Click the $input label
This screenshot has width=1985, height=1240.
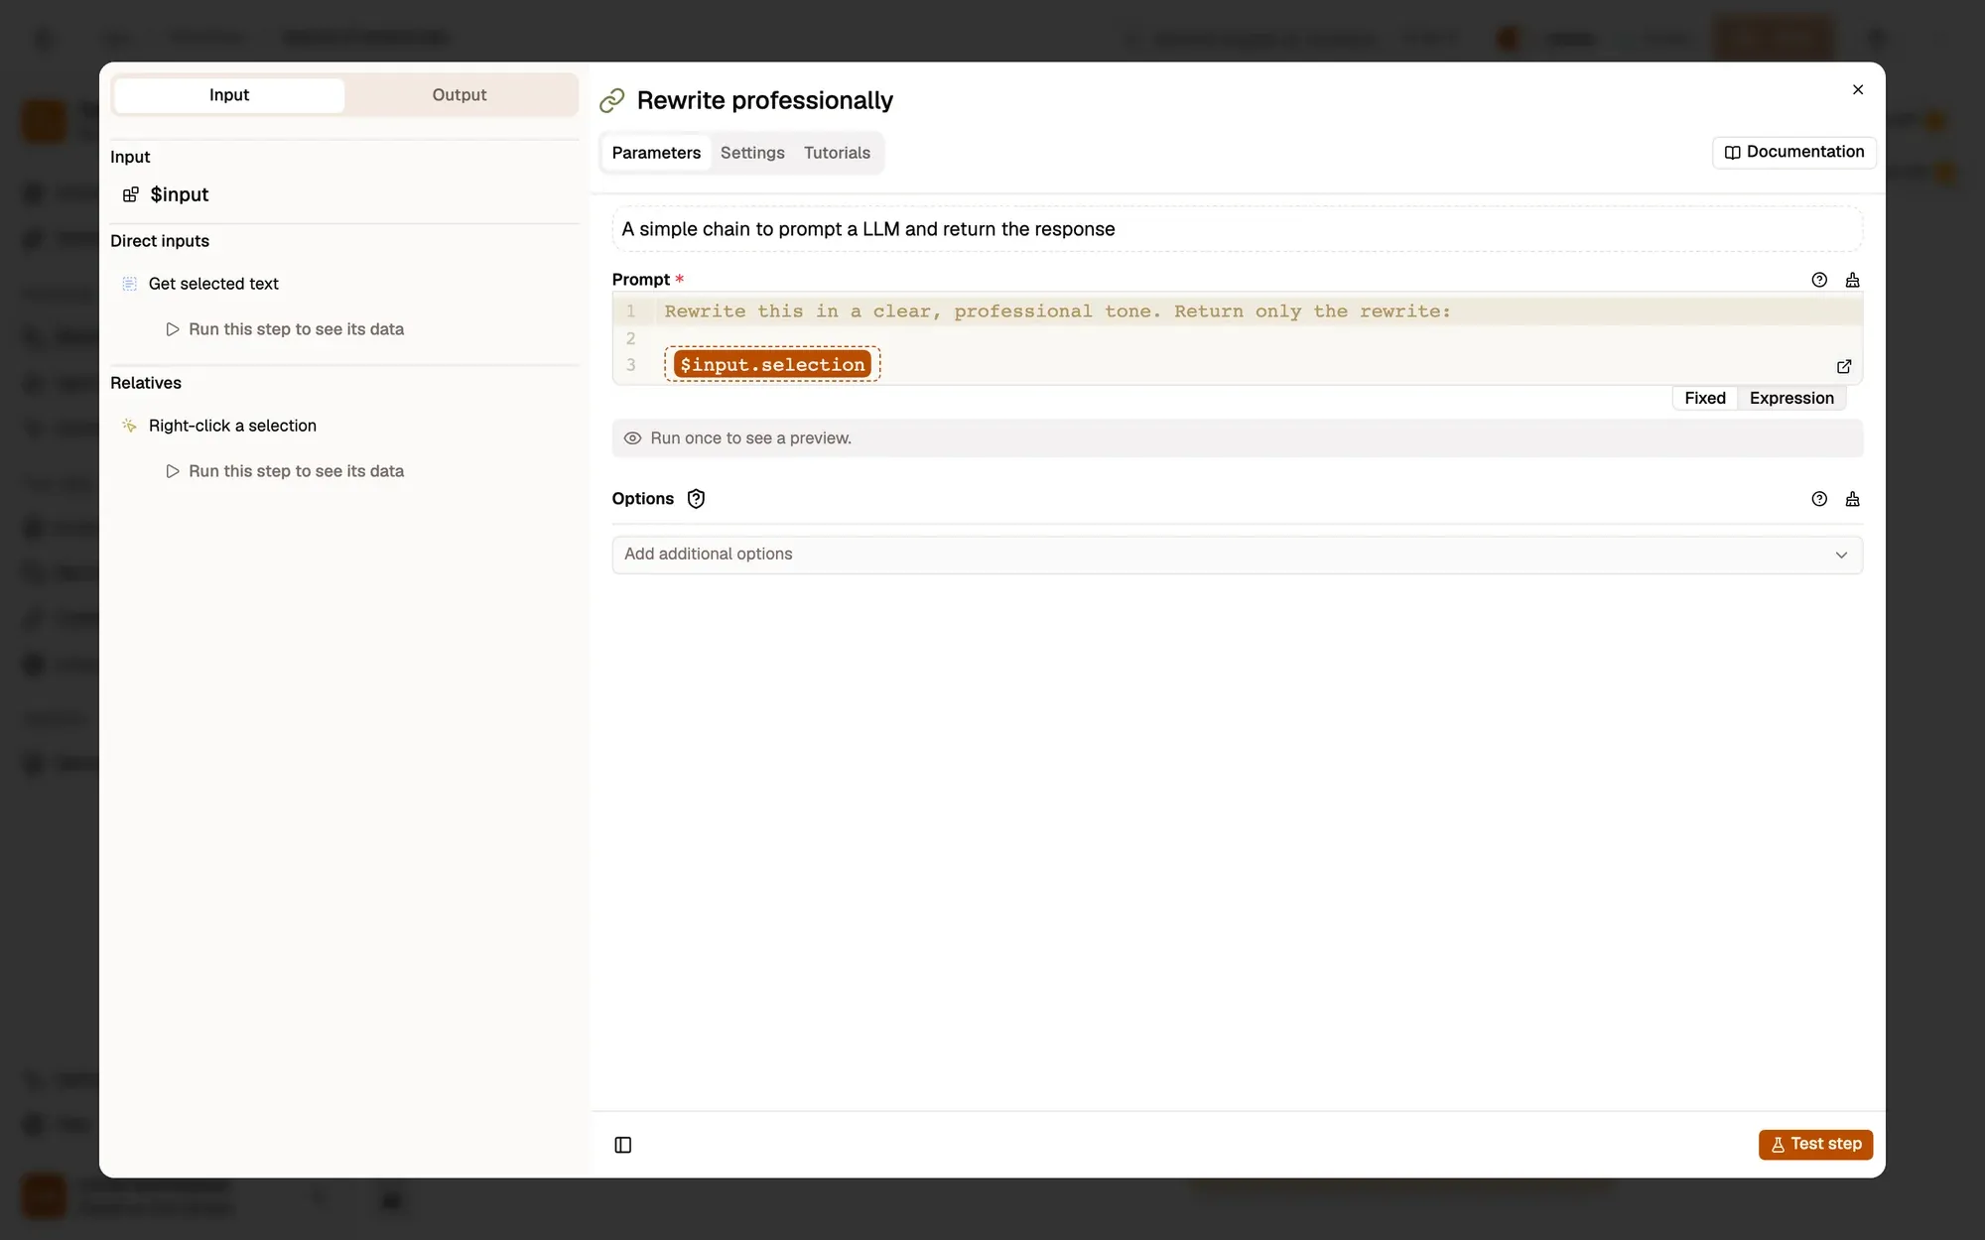(180, 194)
